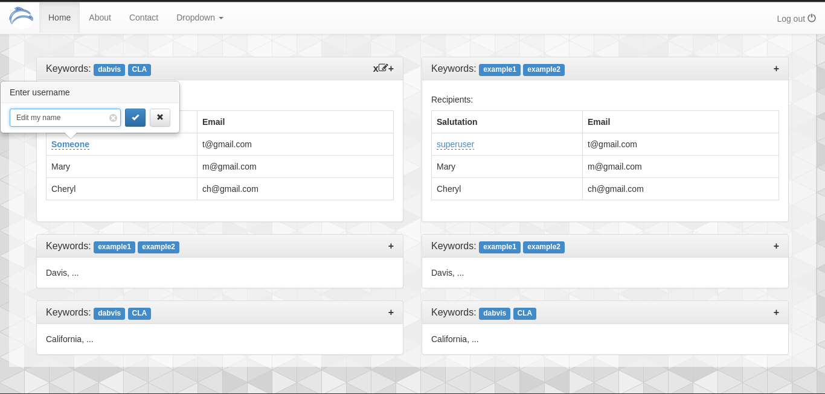
Task: Click the right 'Davis, ...' text
Action: pos(448,273)
